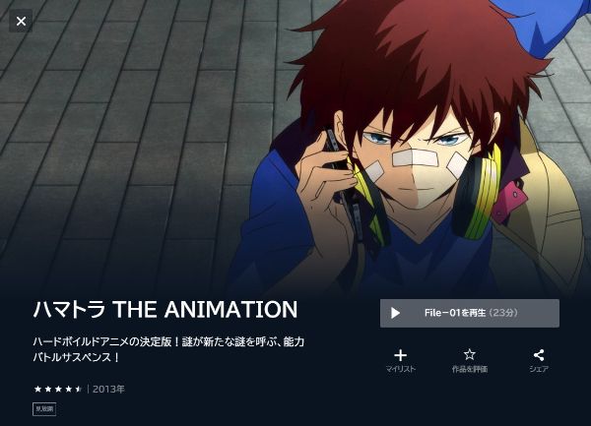
Task: Click the 2013年 release year
Action: [x=108, y=389]
